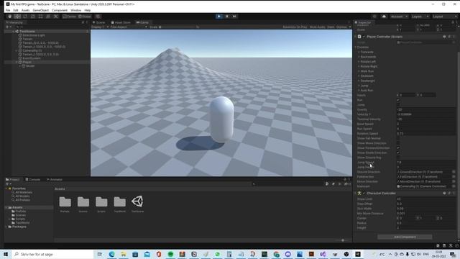Open the Account dropdown
This screenshot has width=460, height=259.
click(399, 17)
